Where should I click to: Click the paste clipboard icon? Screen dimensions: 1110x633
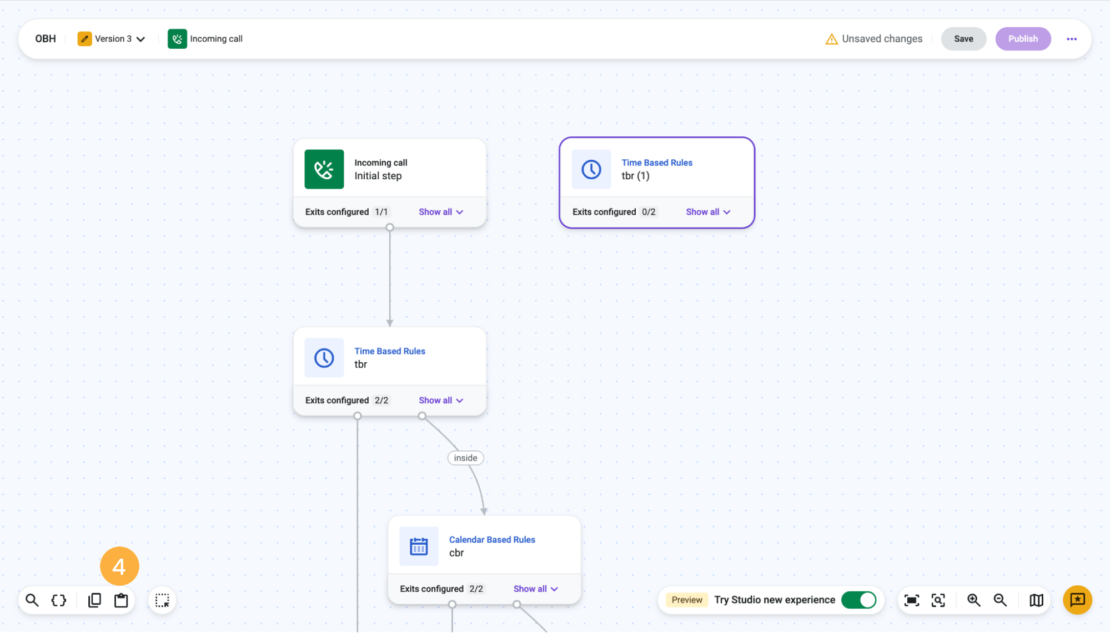(121, 600)
